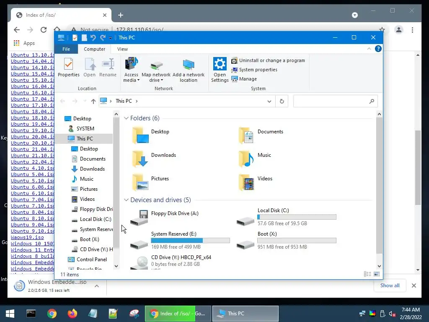Click the undo icon in Explorer title bar
429x322 pixels.
click(x=93, y=38)
